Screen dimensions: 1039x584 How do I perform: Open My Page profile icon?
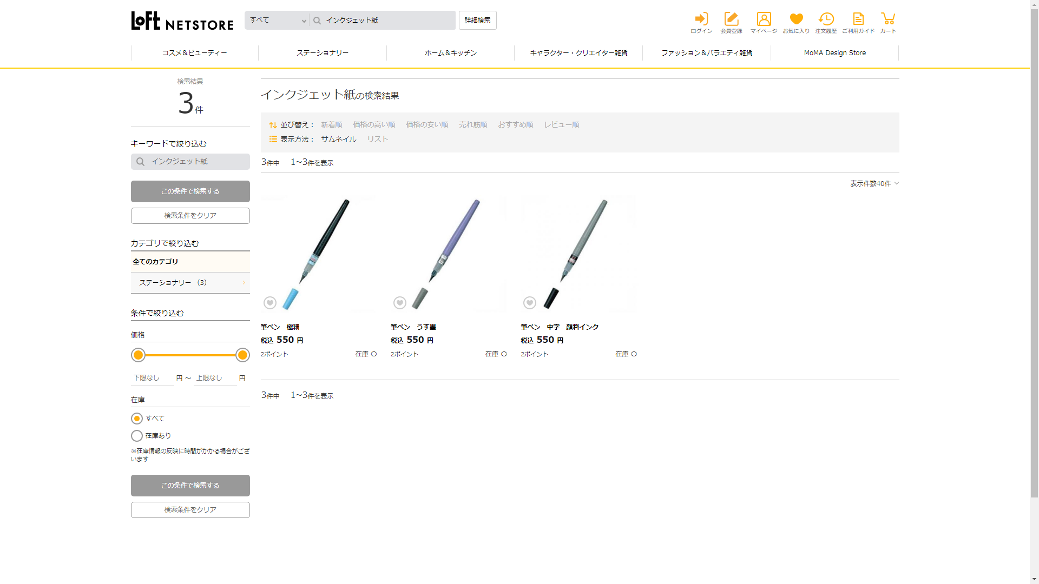[764, 19]
